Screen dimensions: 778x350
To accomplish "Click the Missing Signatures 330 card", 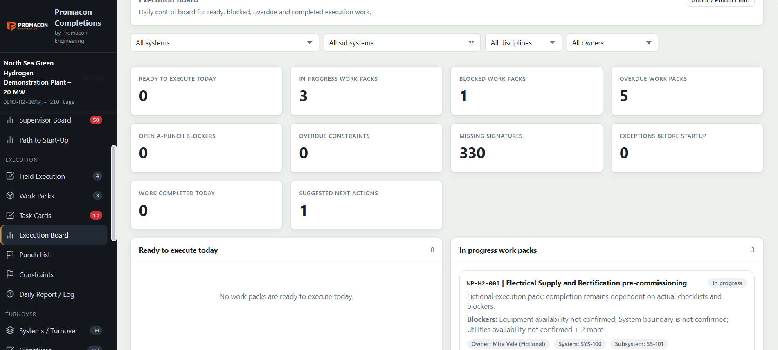I will click(526, 148).
